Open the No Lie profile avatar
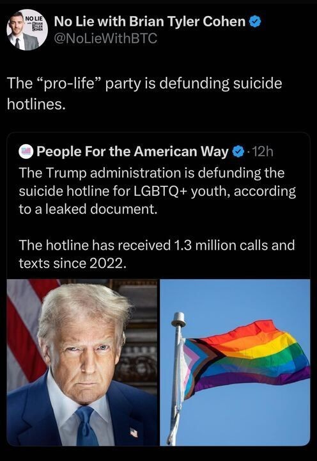The image size is (317, 461). (x=27, y=30)
